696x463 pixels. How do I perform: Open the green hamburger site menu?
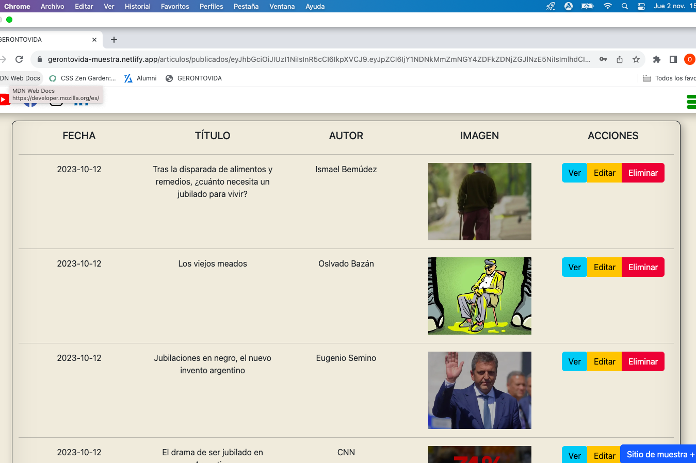click(x=691, y=102)
